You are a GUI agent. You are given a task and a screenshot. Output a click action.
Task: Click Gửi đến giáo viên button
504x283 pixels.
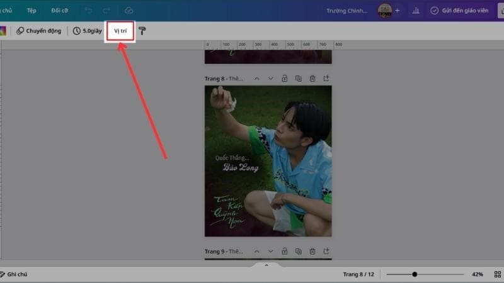(461, 11)
